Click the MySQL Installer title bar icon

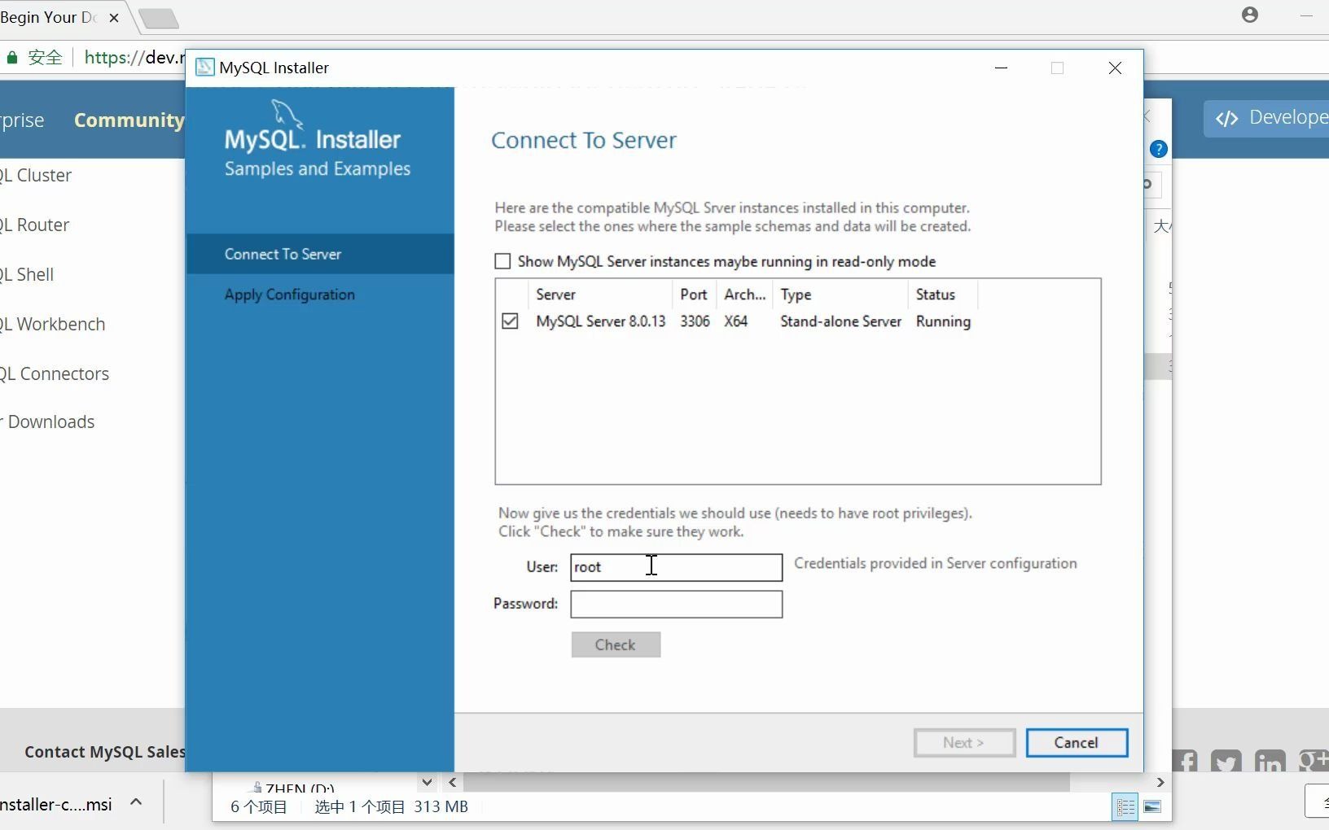205,68
